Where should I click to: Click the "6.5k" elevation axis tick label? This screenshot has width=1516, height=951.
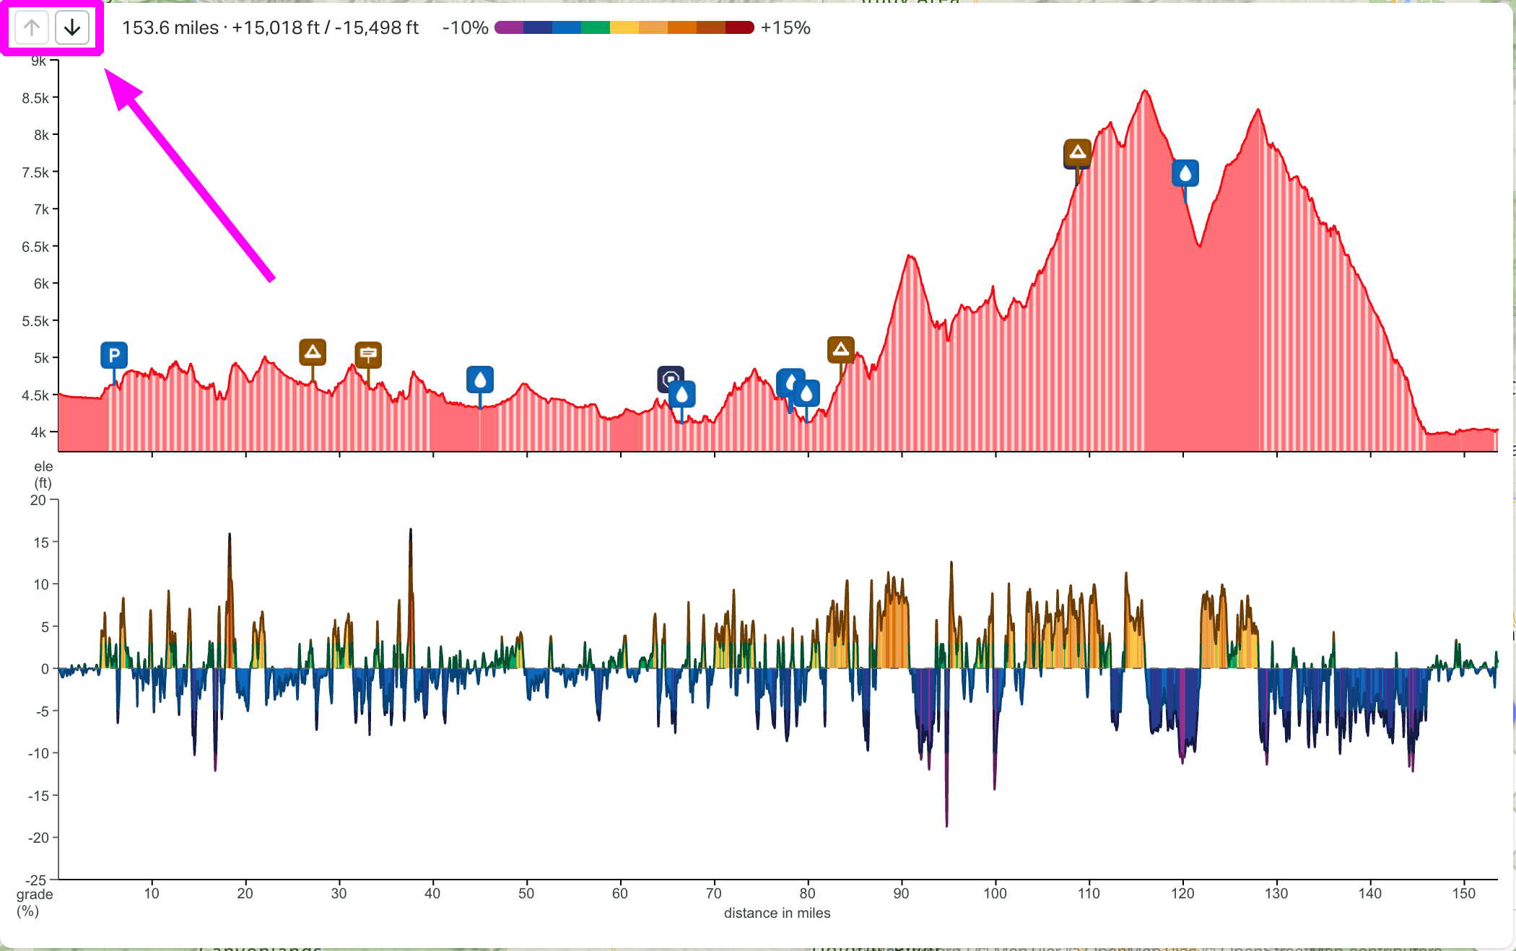[35, 247]
